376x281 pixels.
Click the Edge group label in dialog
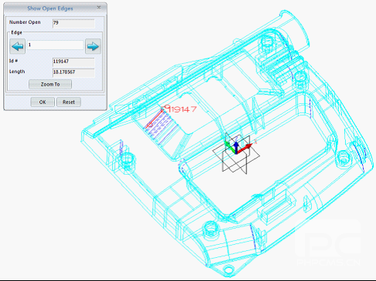(x=16, y=32)
